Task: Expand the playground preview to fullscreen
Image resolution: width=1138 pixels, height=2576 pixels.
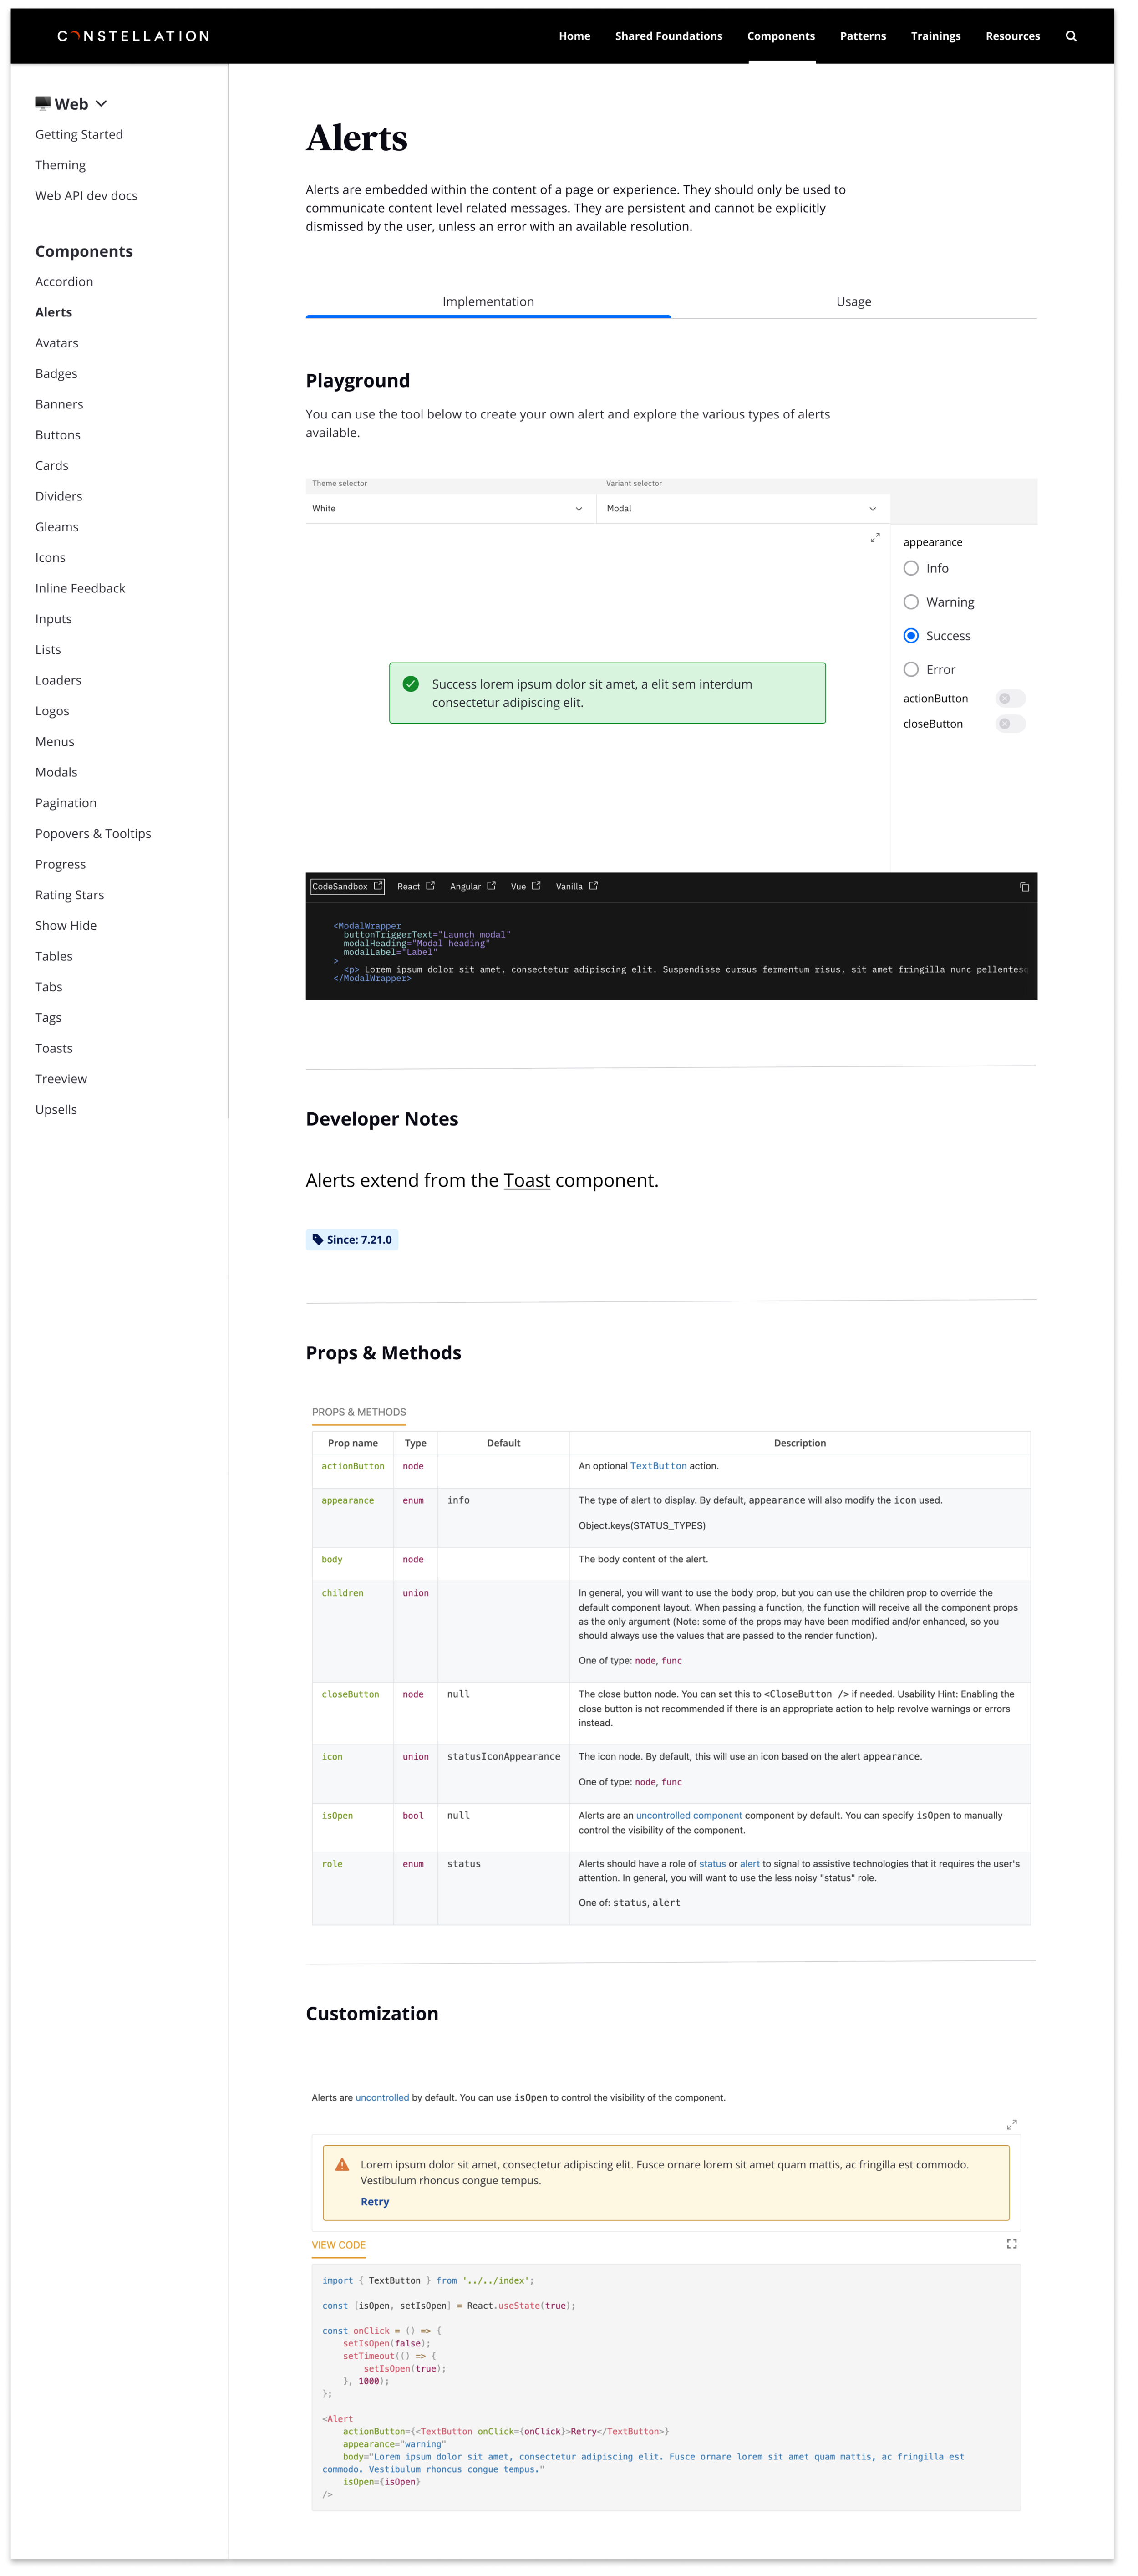Action: [875, 538]
